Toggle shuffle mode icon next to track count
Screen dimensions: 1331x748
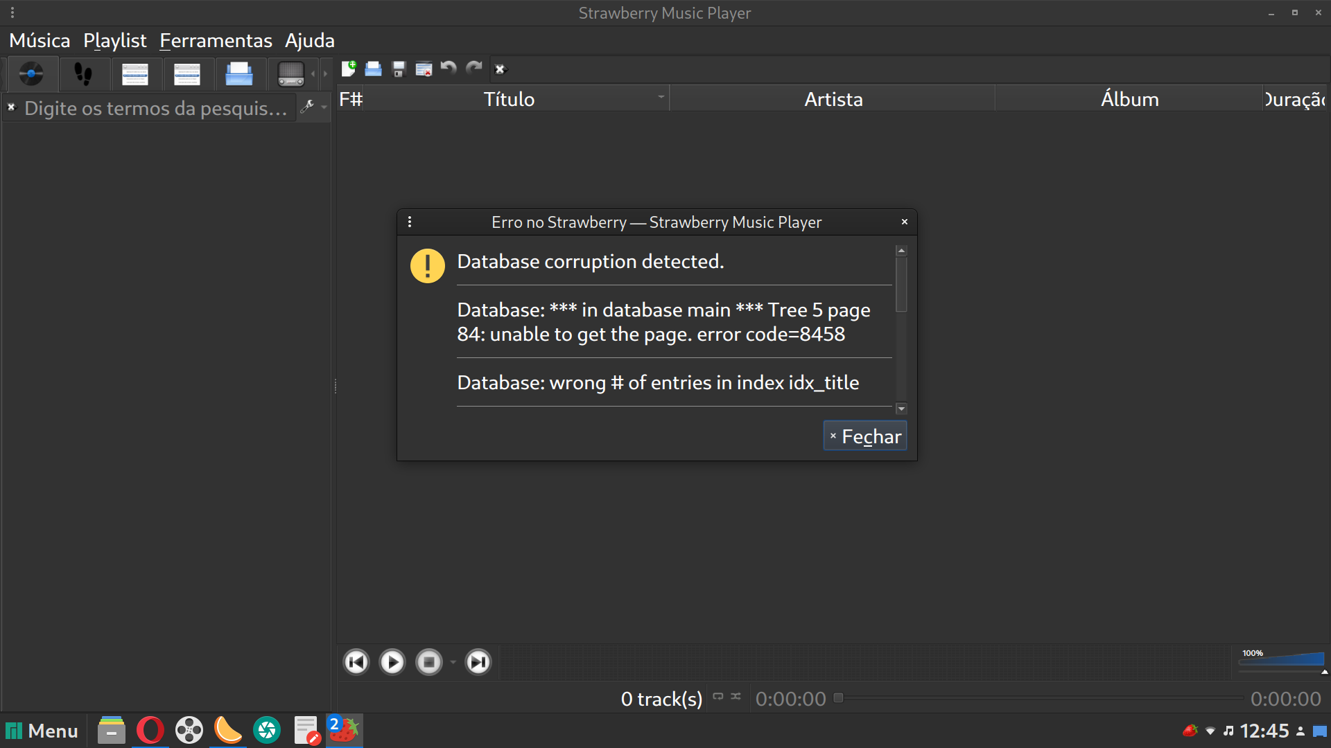point(736,696)
